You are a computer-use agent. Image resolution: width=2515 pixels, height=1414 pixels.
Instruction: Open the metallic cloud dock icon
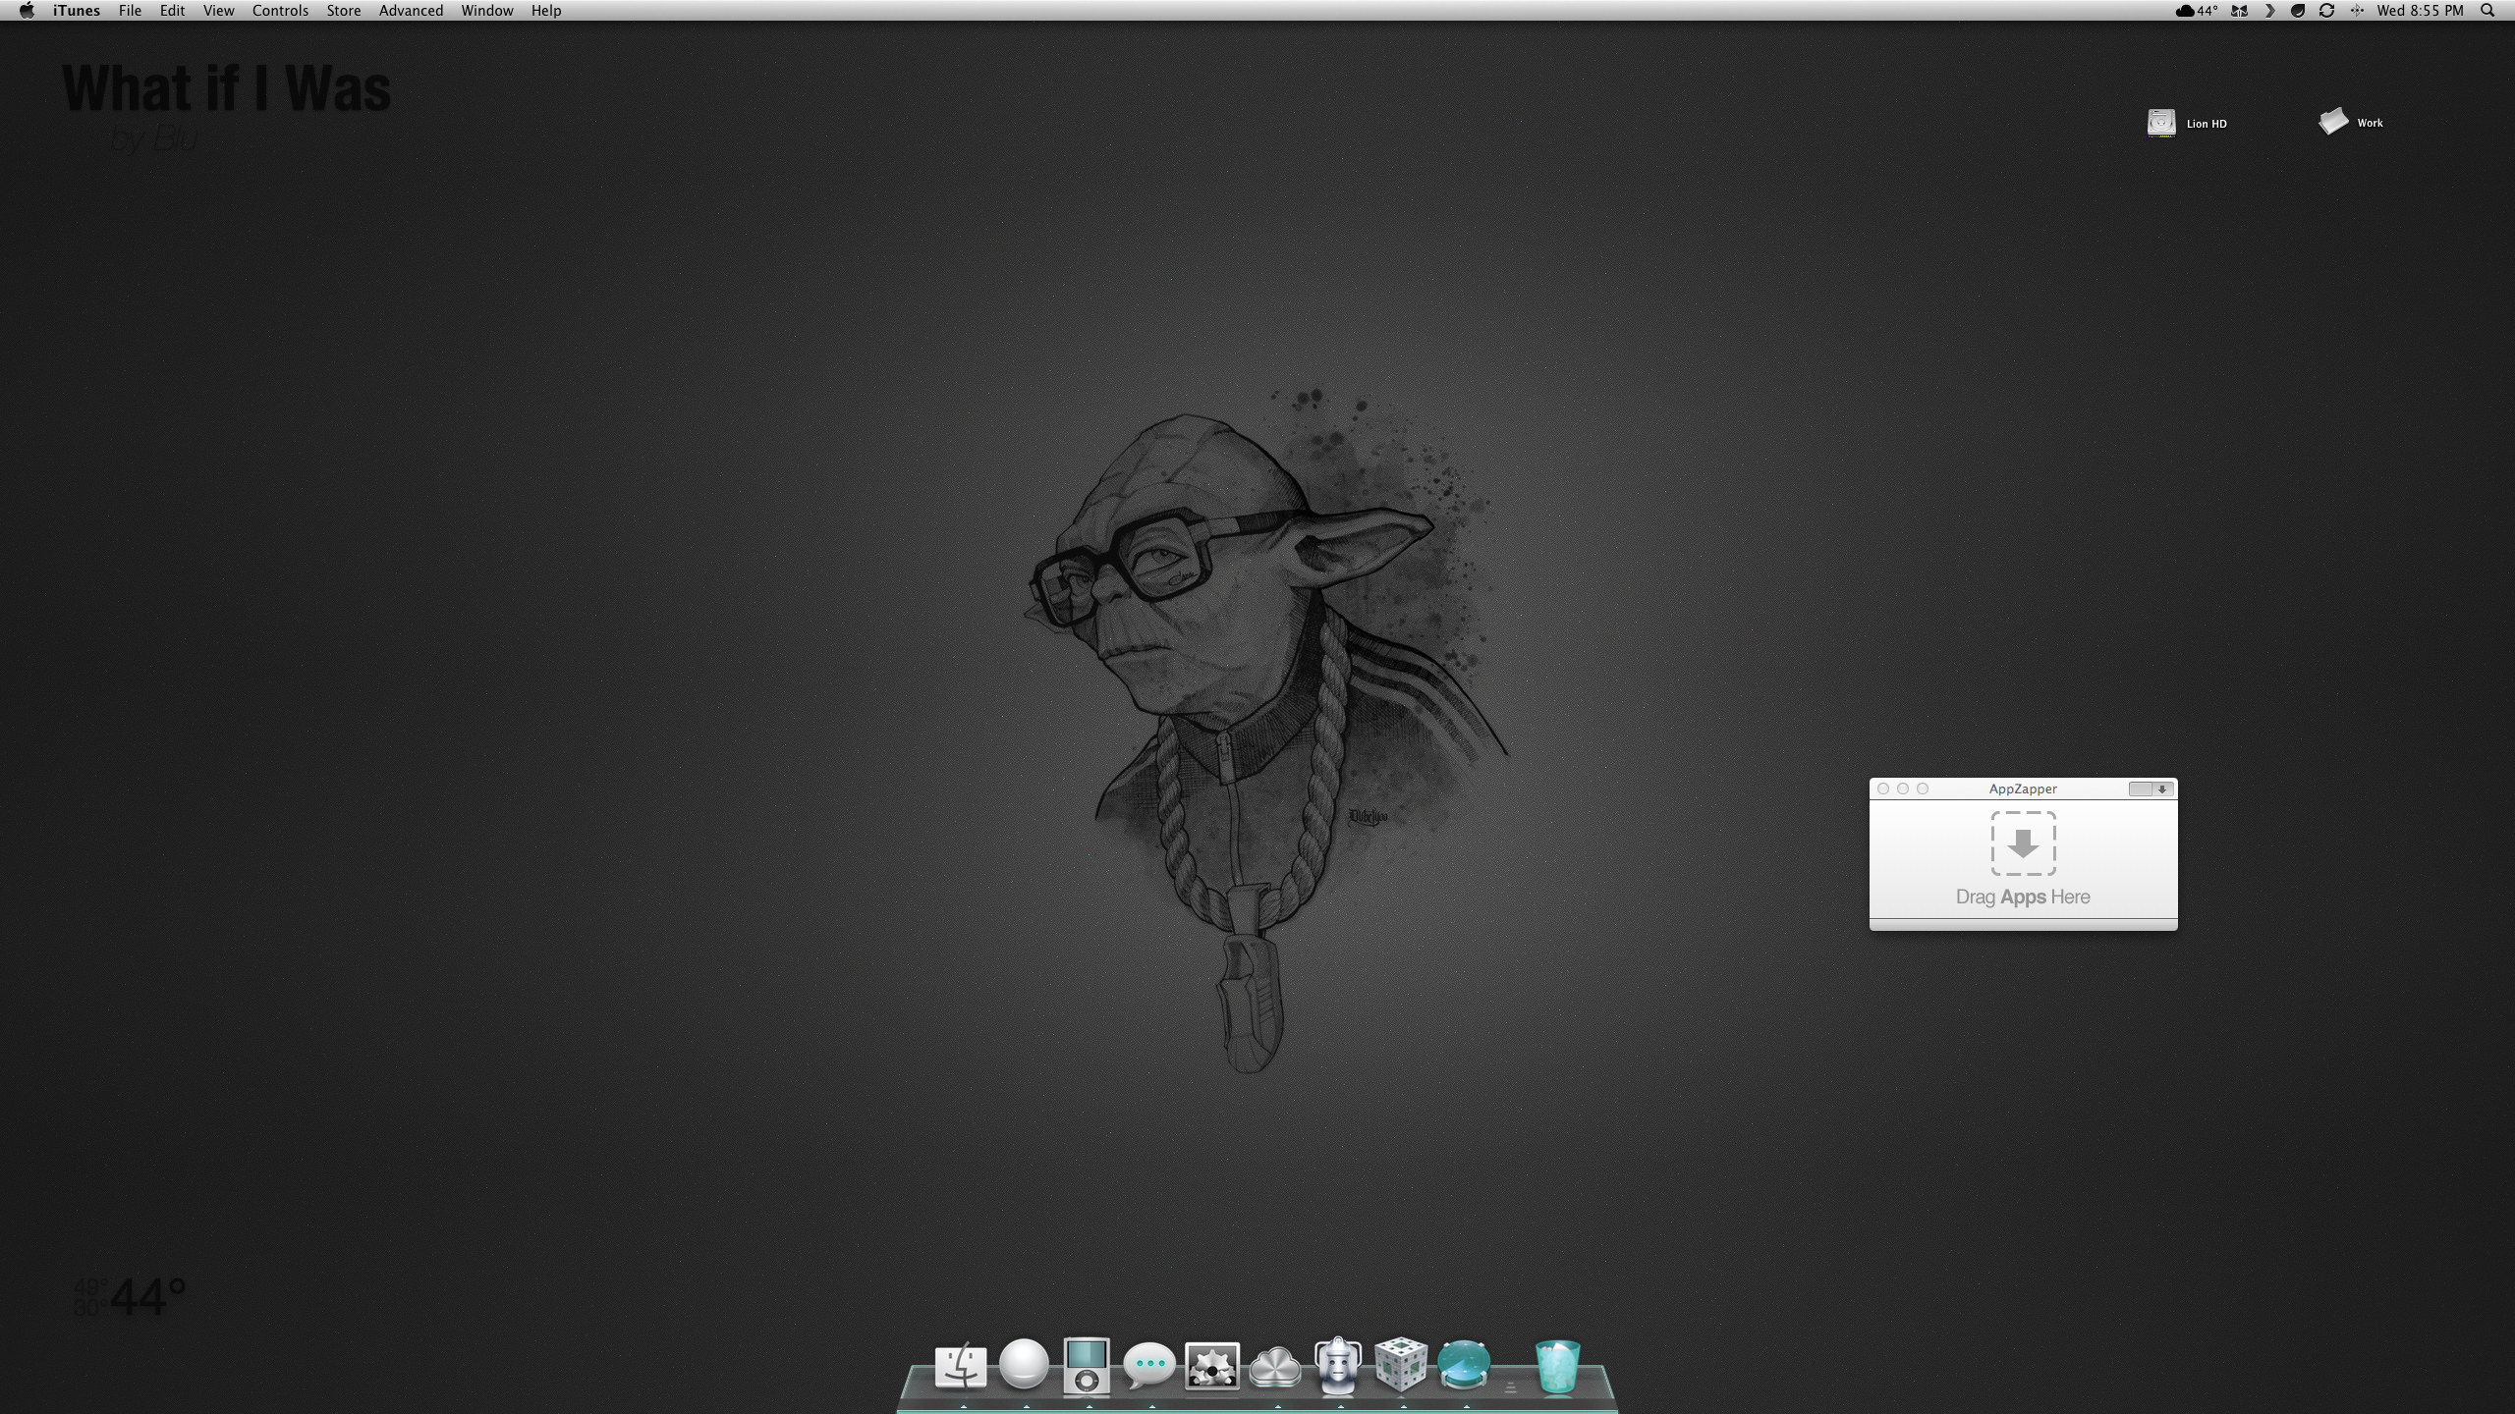click(x=1275, y=1367)
